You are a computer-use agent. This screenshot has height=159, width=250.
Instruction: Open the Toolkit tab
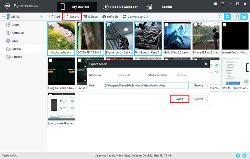tap(167, 7)
